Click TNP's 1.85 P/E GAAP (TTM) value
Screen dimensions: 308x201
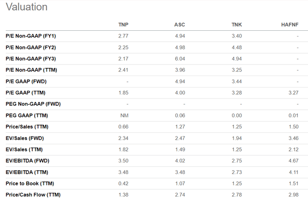pos(123,93)
